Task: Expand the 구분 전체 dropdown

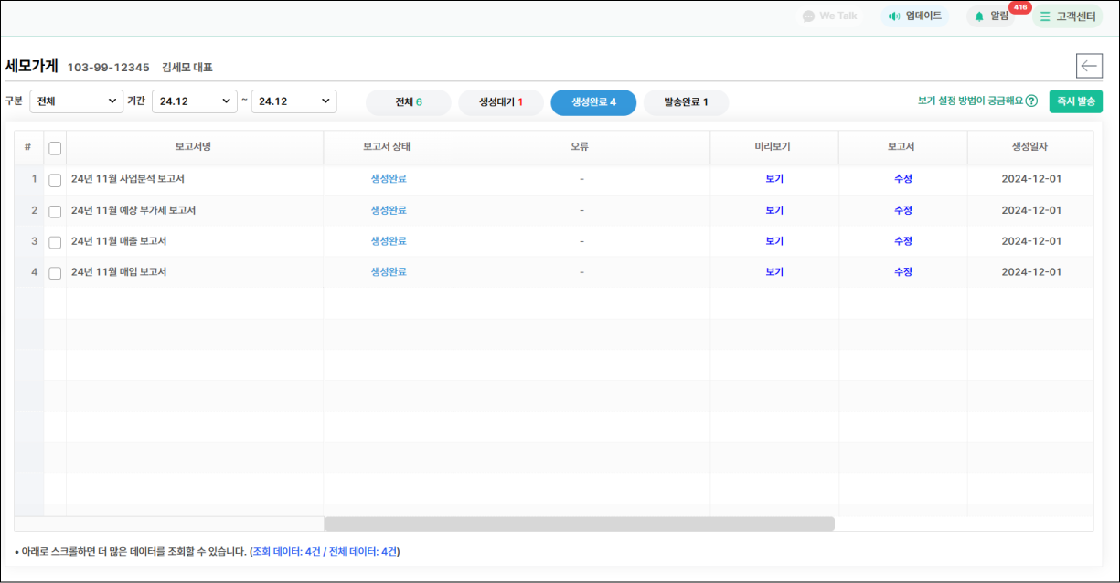Action: coord(77,101)
